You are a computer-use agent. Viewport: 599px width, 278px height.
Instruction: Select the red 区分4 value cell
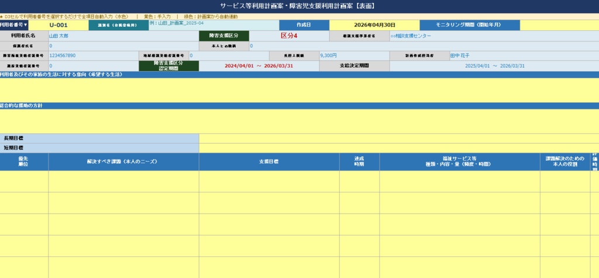coord(289,36)
